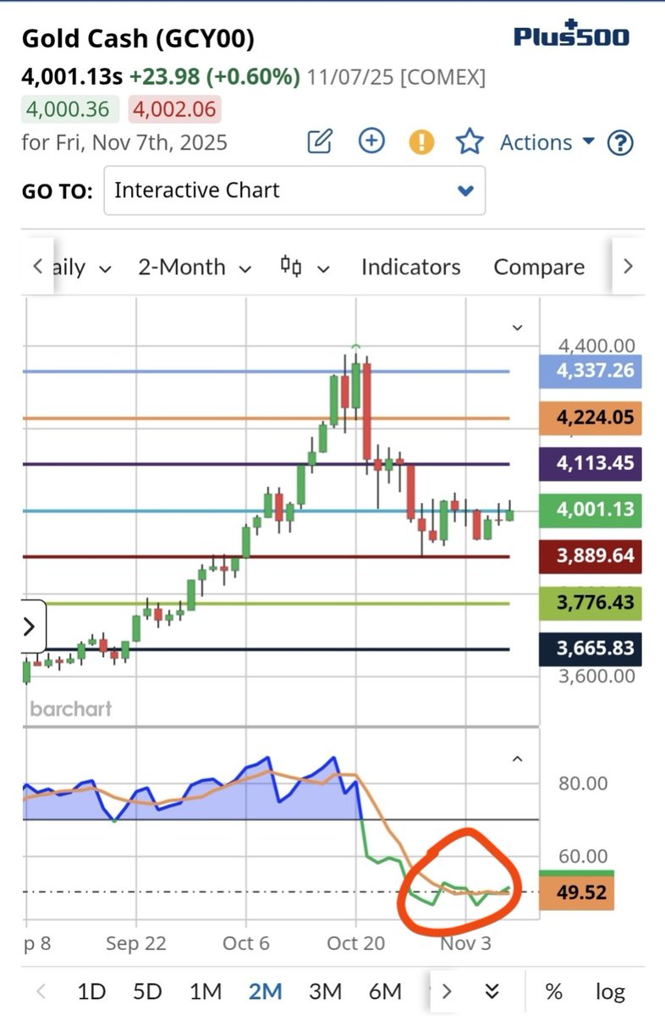Collapse the main price chart pane

pyautogui.click(x=518, y=328)
